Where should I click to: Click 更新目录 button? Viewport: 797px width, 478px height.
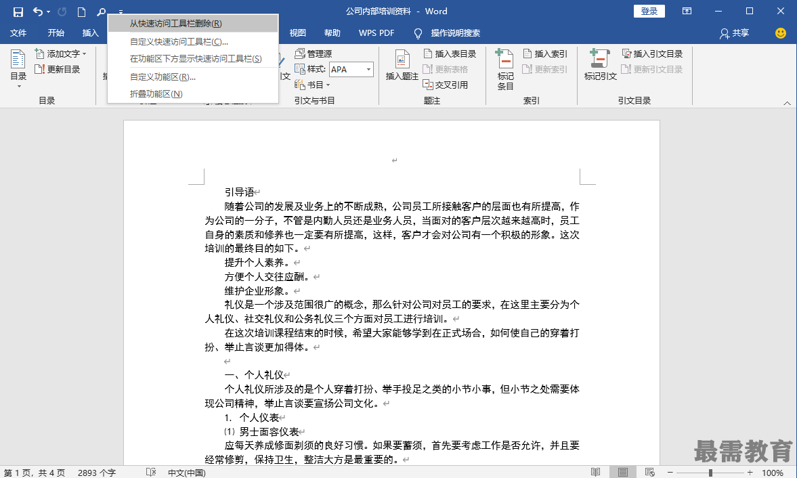pos(58,69)
